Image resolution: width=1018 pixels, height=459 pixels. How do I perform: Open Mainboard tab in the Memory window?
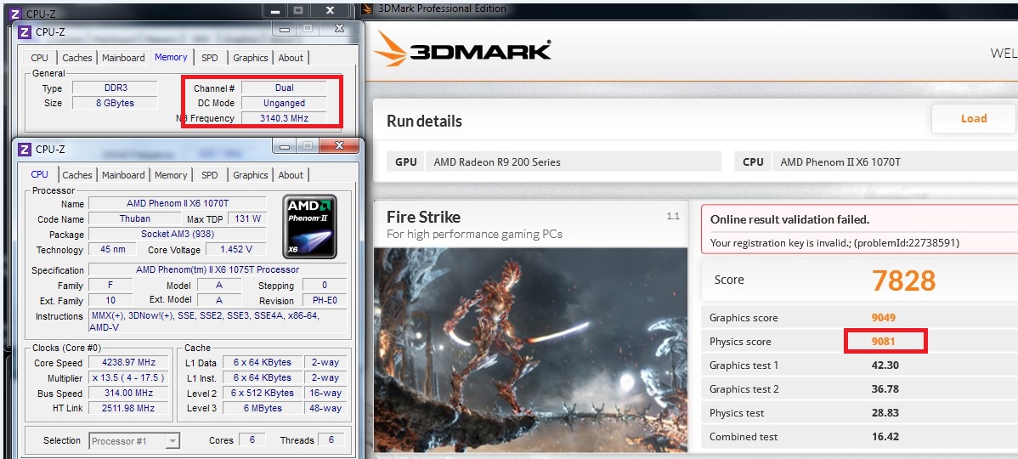pyautogui.click(x=123, y=58)
